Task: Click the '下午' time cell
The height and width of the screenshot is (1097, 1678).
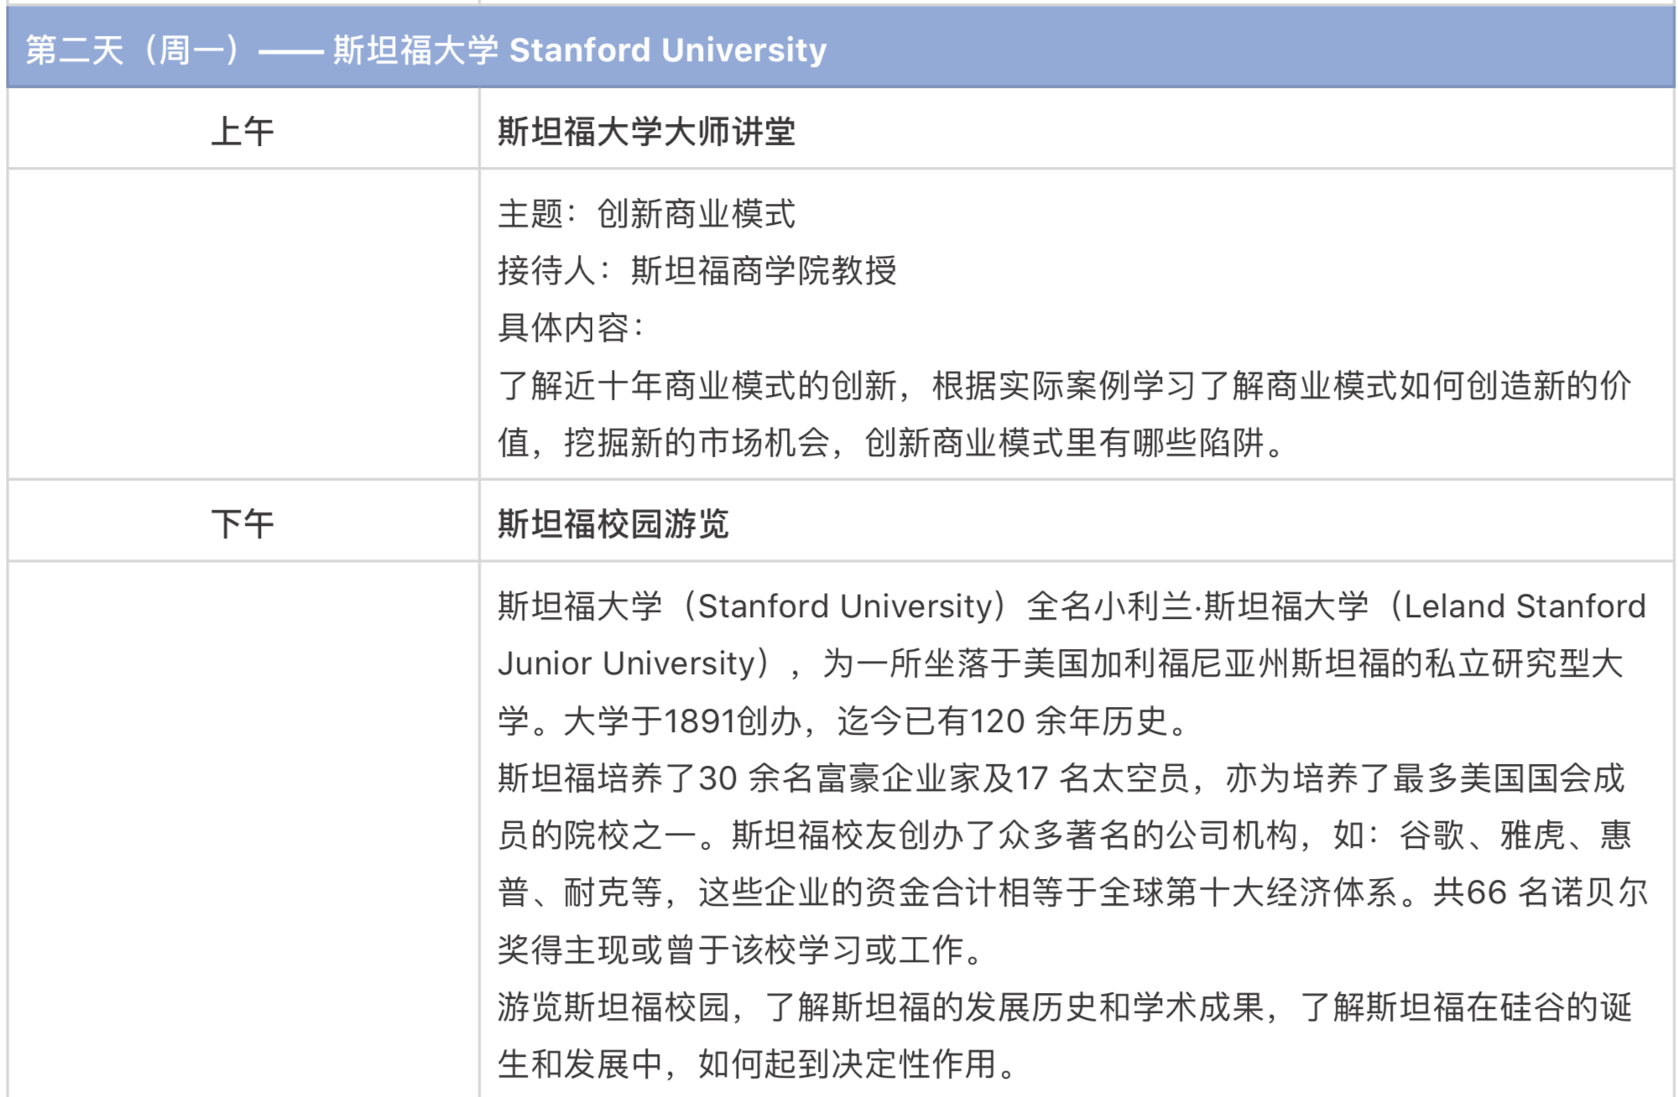Action: click(x=242, y=524)
